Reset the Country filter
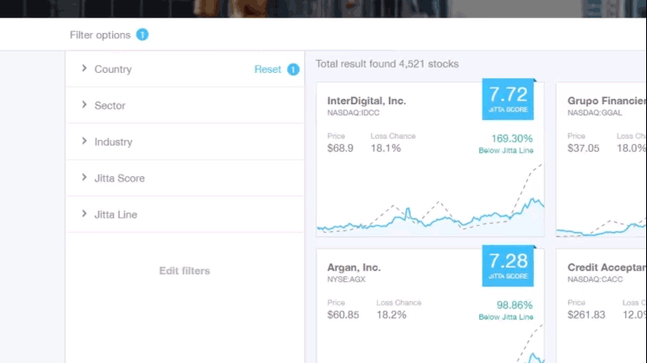Image resolution: width=647 pixels, height=363 pixels. (x=267, y=69)
